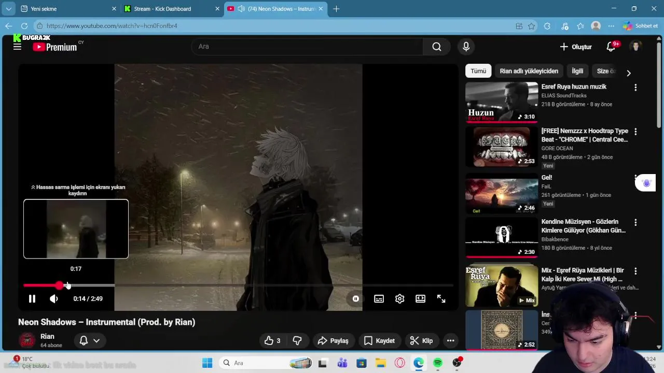The image size is (664, 373).
Task: Expand notification preferences dropdown for Rian
Action: [89, 341]
